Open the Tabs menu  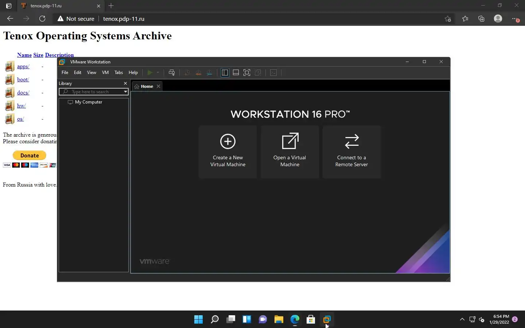pyautogui.click(x=119, y=73)
